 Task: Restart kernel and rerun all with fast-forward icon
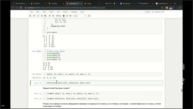click(x=70, y=16)
